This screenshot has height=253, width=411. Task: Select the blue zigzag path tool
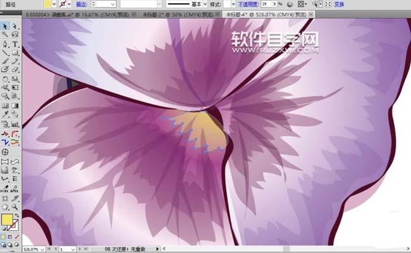(x=5, y=143)
